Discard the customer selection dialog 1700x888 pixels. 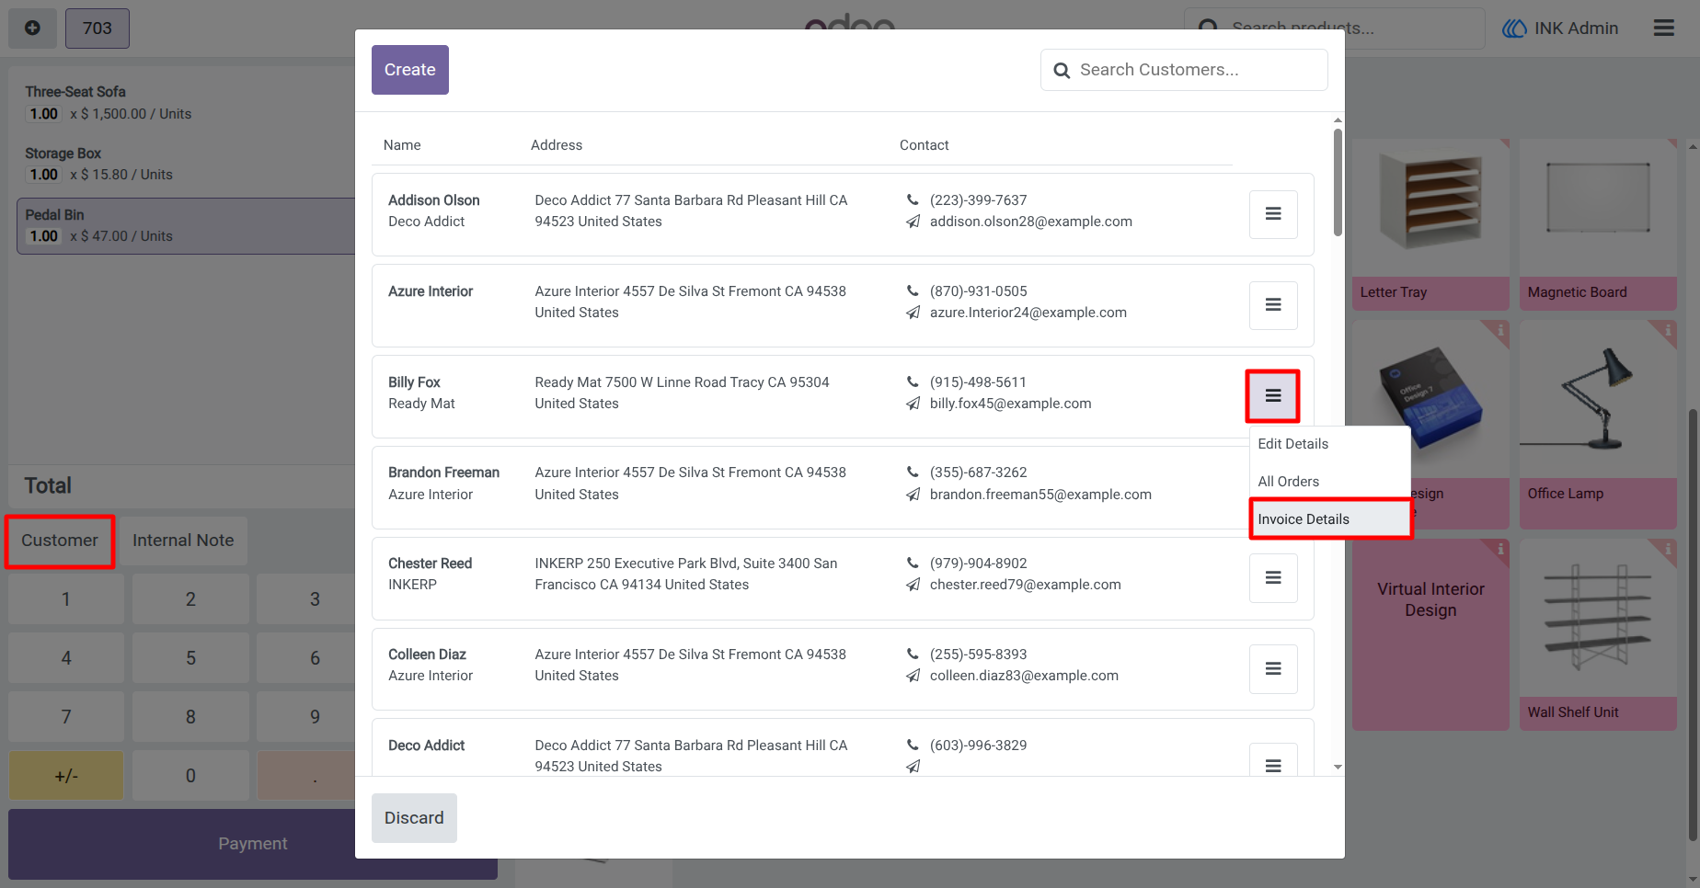point(414,818)
